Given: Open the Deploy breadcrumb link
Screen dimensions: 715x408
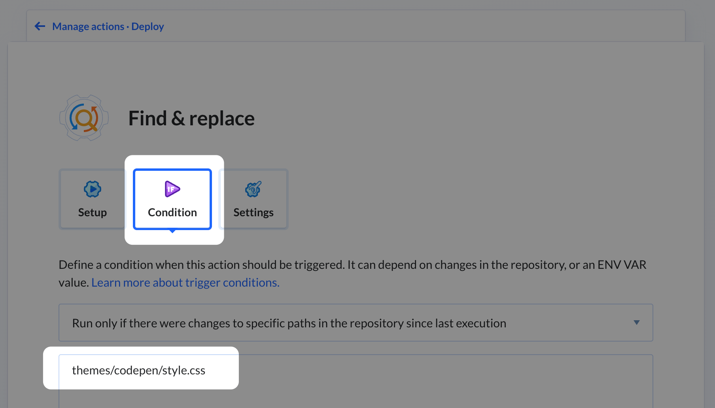Looking at the screenshot, I should pos(148,26).
